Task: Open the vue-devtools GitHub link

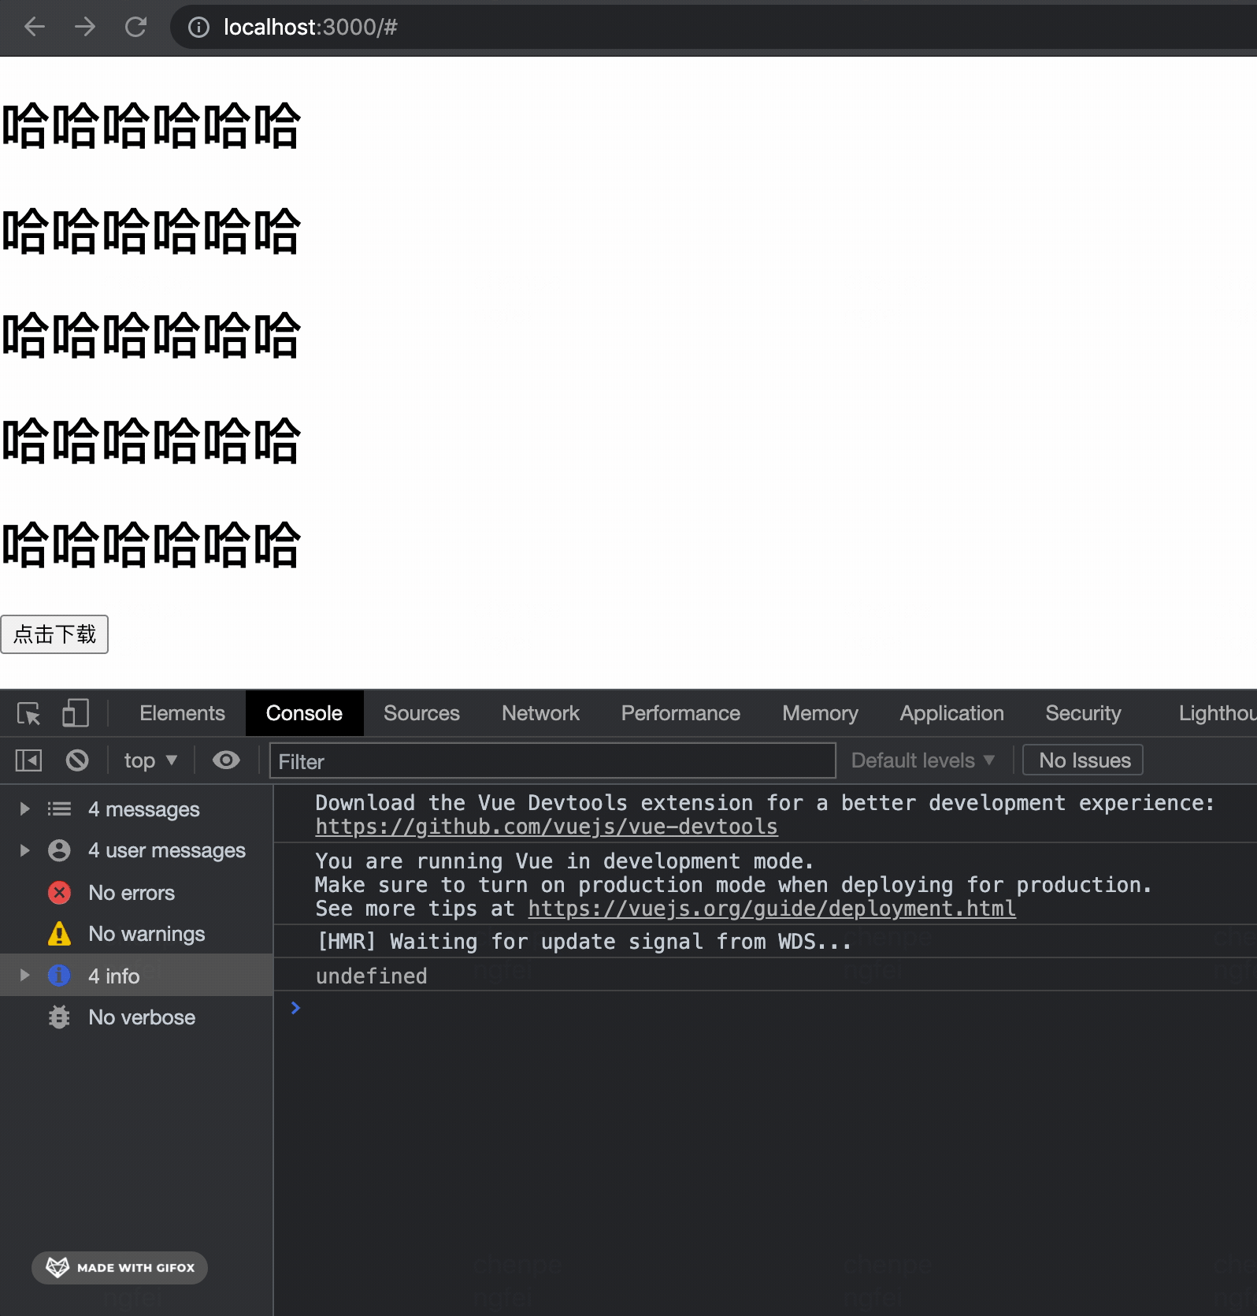Action: point(547,827)
